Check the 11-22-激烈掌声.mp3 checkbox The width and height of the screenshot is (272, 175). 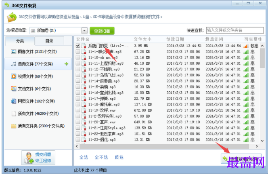(x=78, y=134)
